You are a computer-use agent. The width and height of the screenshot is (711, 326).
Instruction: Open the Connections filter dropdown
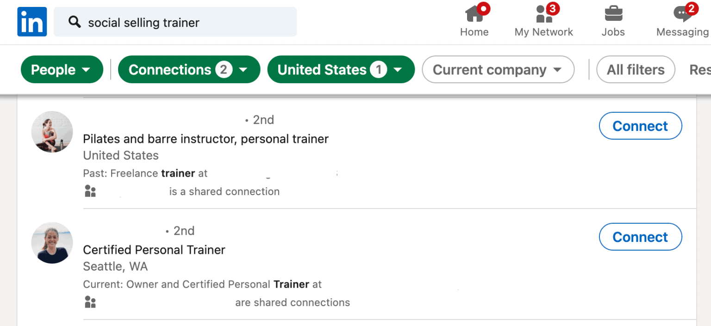[189, 69]
